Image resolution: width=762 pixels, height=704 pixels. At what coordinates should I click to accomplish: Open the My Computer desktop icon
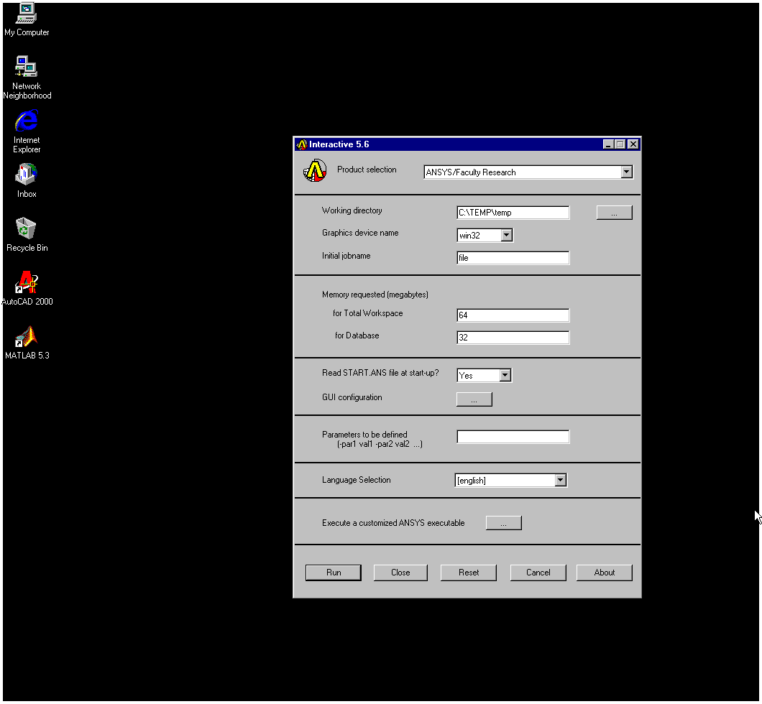(x=27, y=14)
